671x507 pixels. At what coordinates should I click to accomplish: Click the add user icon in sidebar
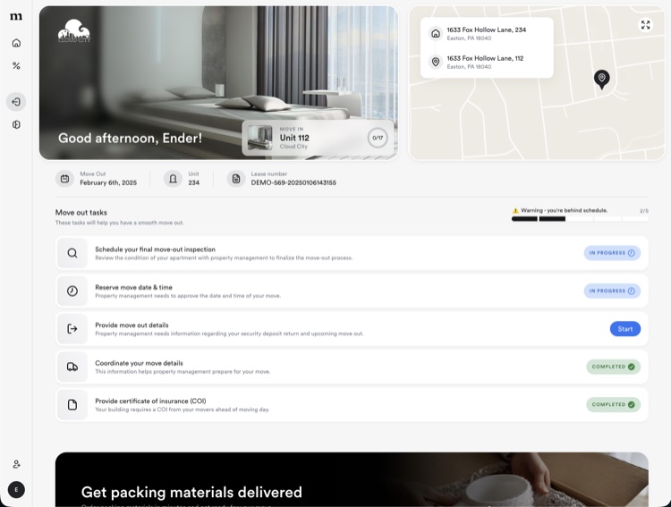tap(16, 464)
